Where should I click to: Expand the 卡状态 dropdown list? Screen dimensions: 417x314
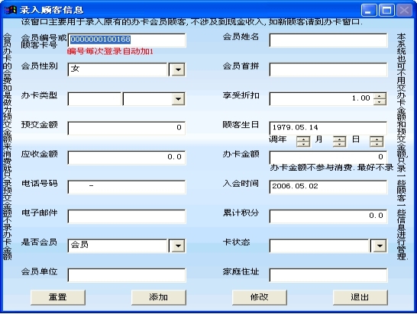pyautogui.click(x=380, y=245)
